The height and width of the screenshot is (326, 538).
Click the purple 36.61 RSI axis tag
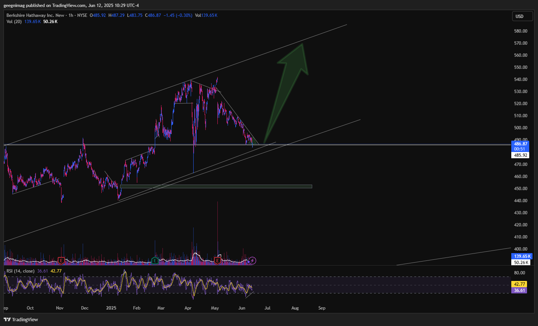pyautogui.click(x=519, y=290)
